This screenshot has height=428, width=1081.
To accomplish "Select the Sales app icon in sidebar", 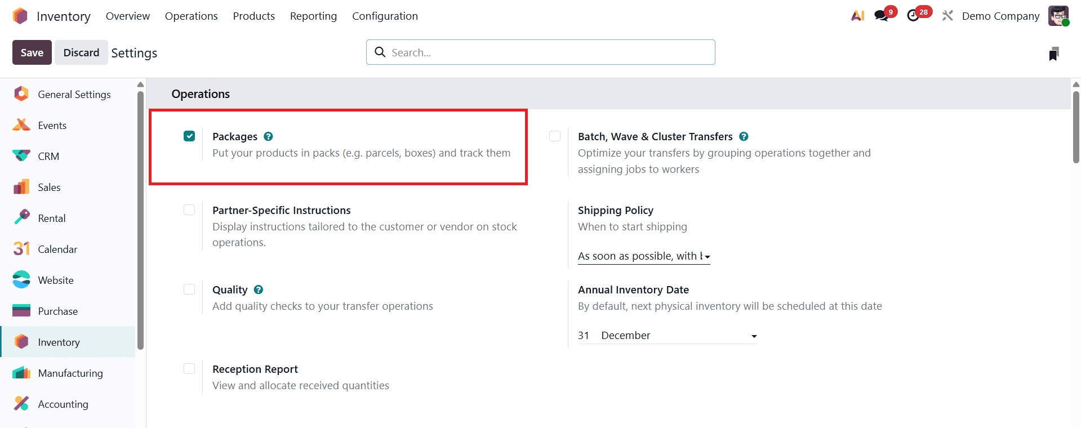I will click(21, 187).
